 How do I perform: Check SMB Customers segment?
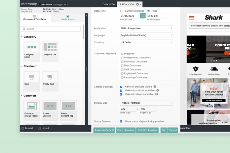pos(122,69)
